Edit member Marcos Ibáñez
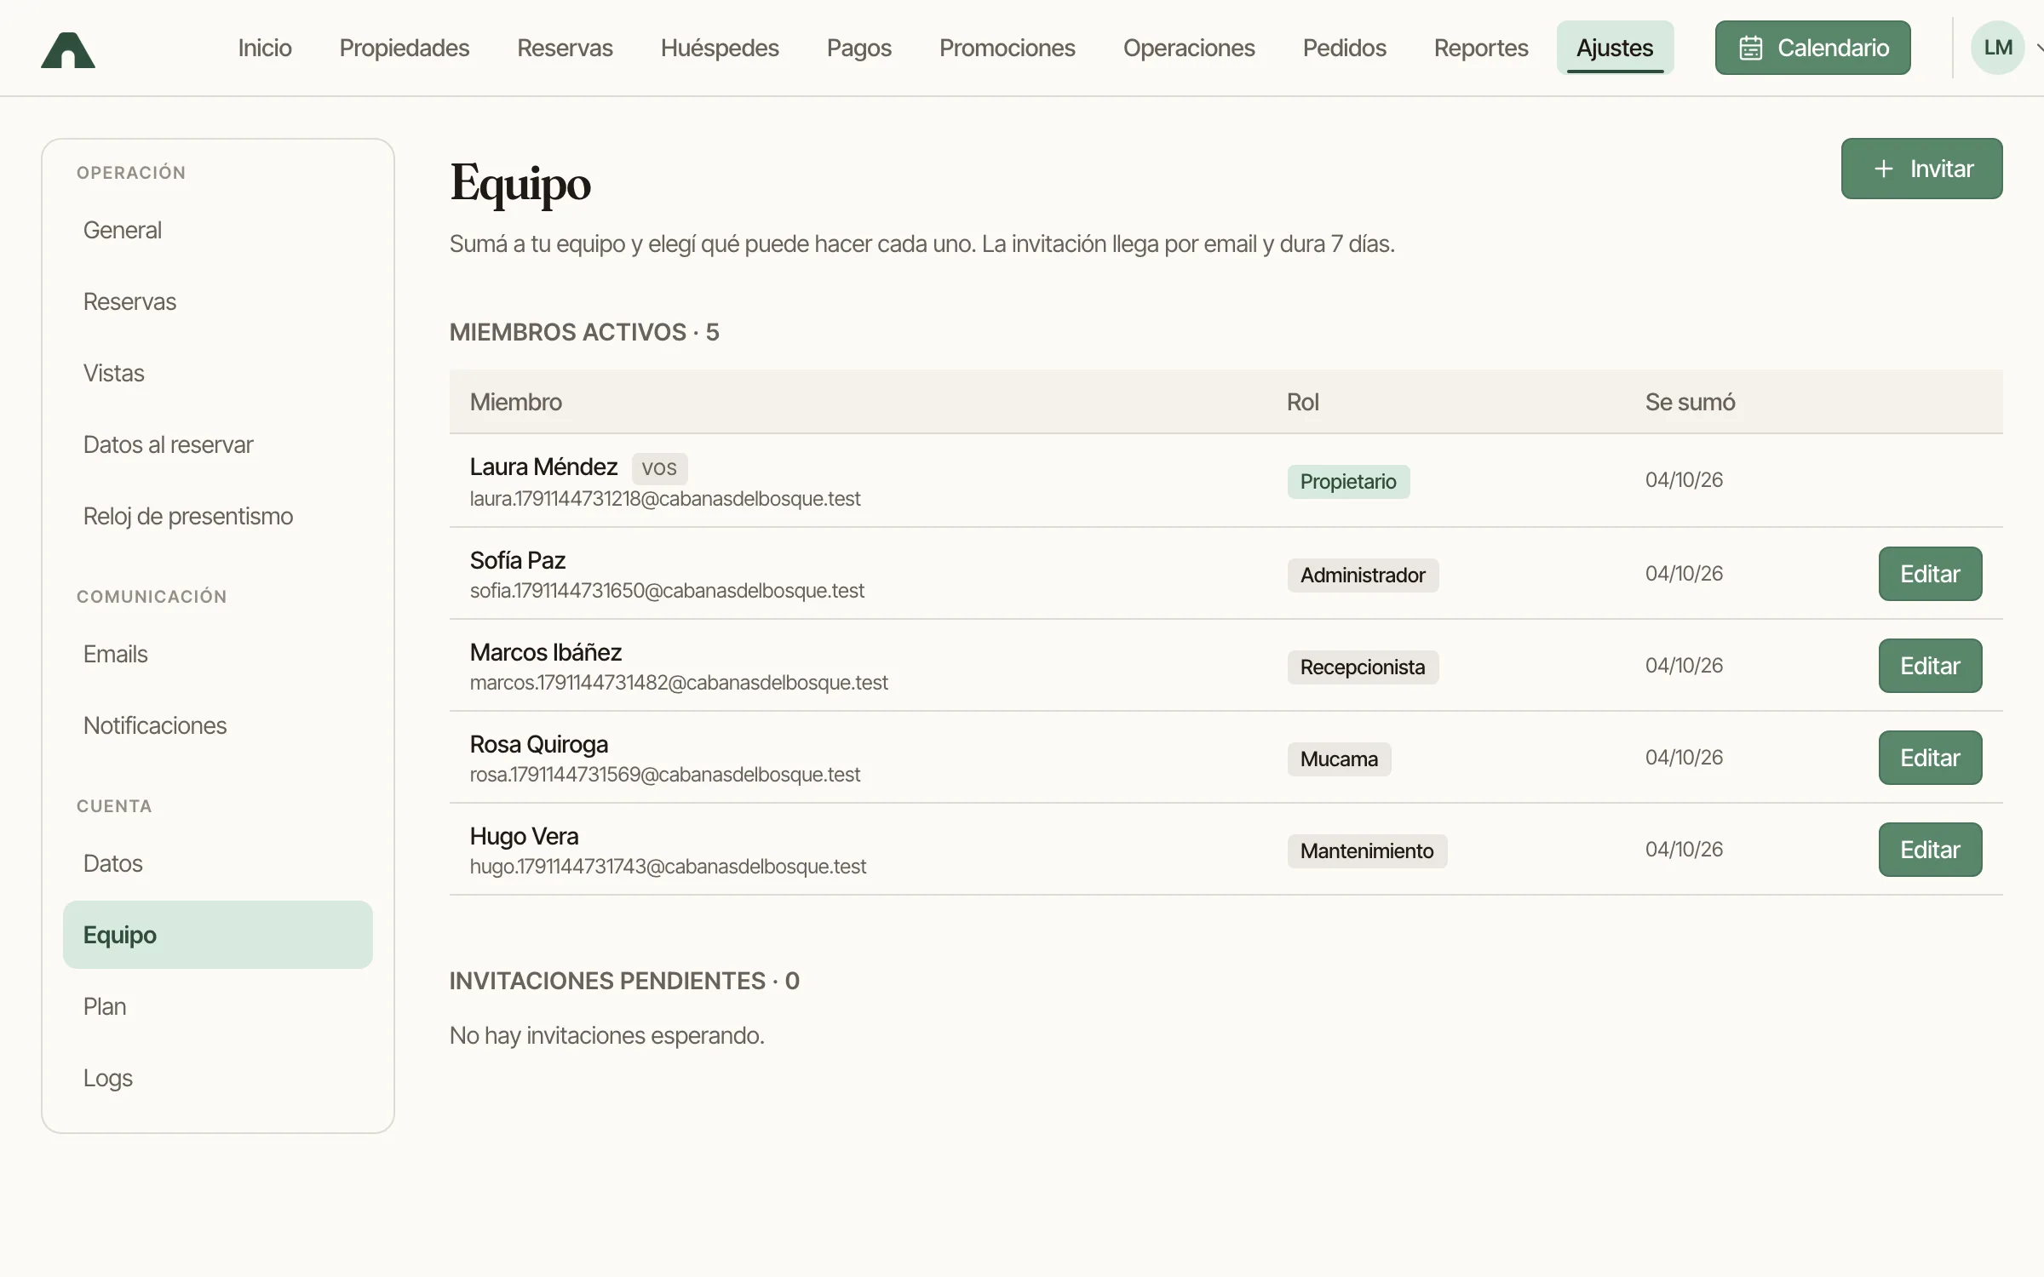The image size is (2044, 1277). pyautogui.click(x=1930, y=666)
